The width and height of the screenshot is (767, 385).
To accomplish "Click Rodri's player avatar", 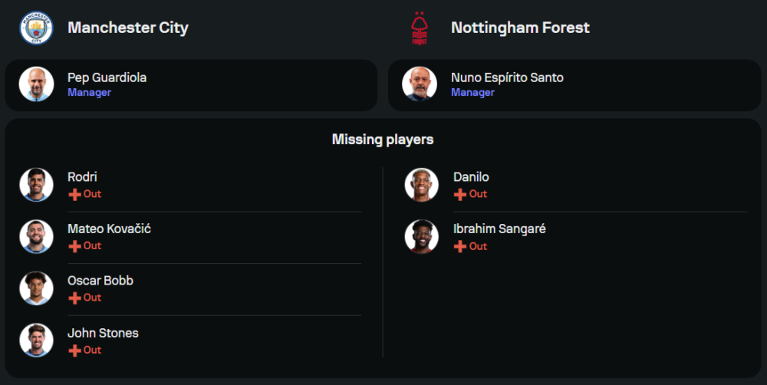I will [36, 185].
